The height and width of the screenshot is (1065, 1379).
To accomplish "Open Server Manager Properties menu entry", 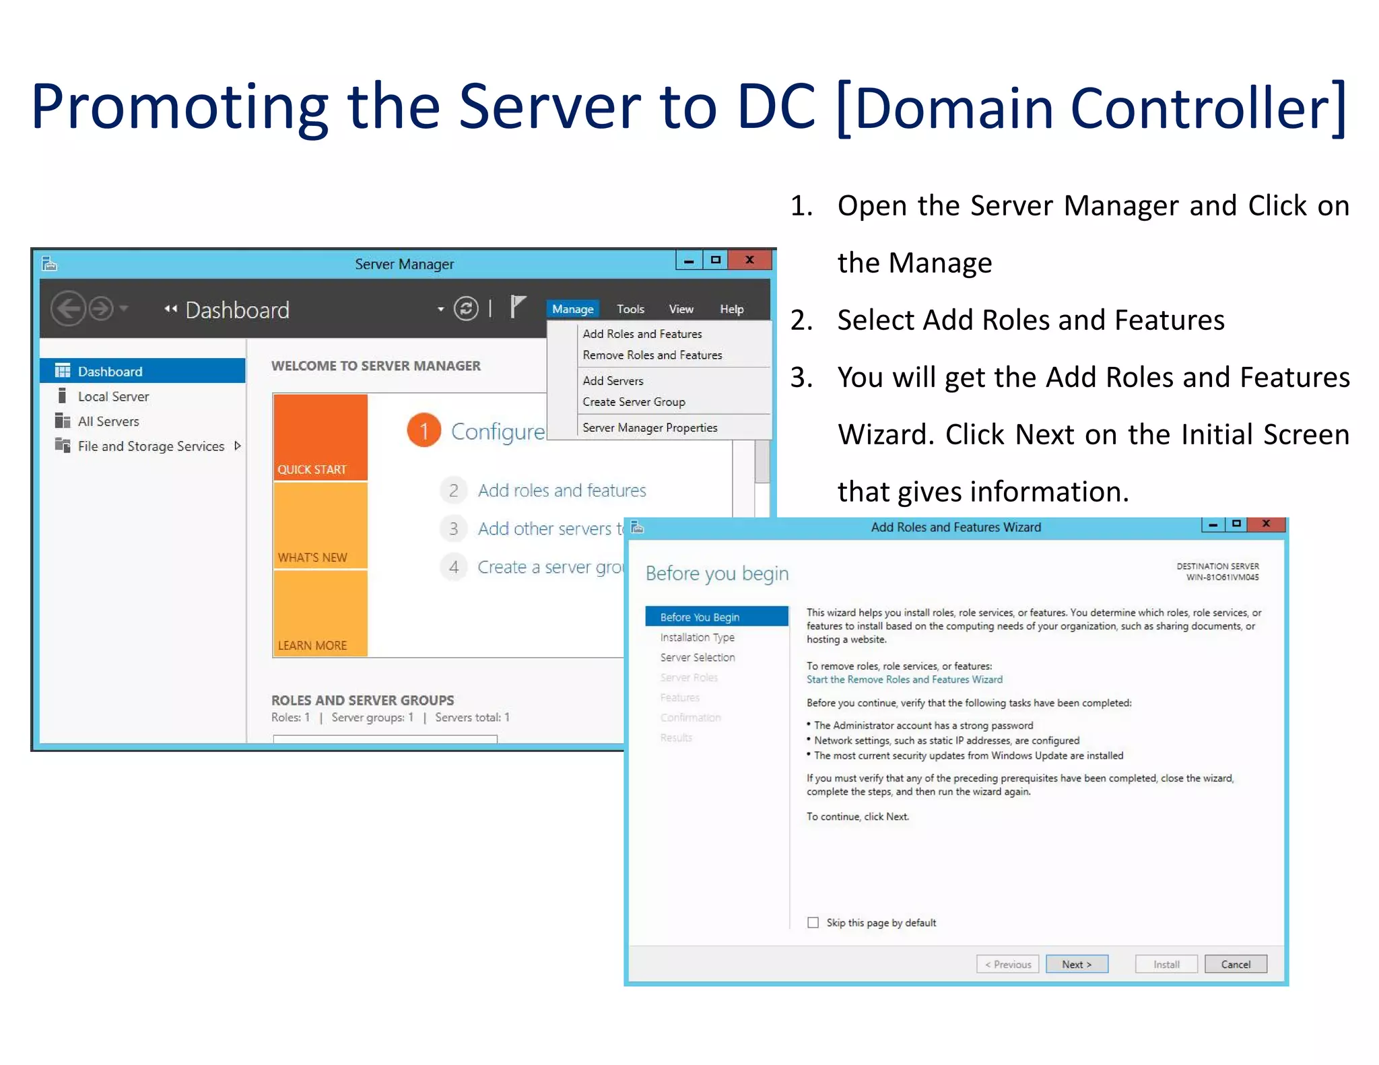I will tap(650, 427).
